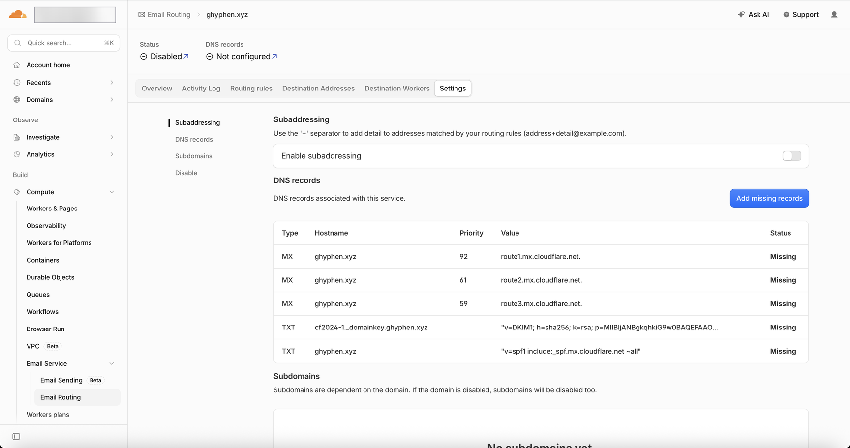The image size is (850, 448).
Task: Click cf2024-1._domainkey.ghyphen.xyz hostname
Action: coord(371,328)
